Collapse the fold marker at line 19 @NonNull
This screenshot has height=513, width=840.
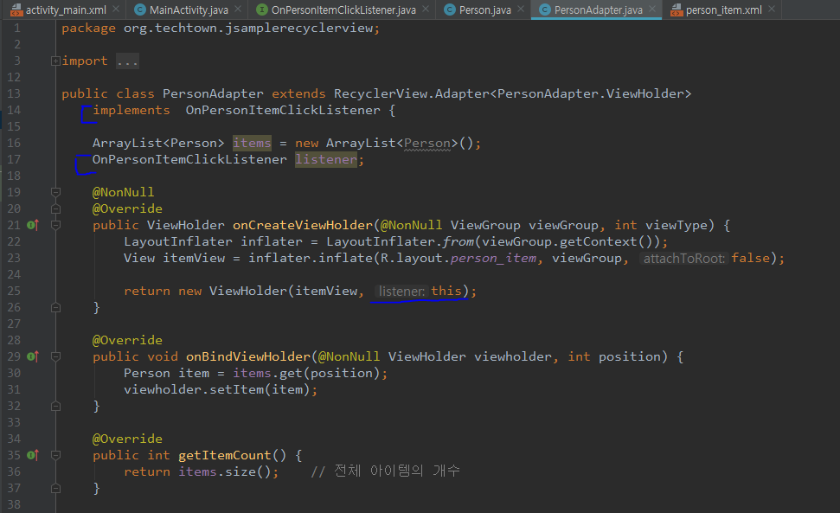pos(55,192)
